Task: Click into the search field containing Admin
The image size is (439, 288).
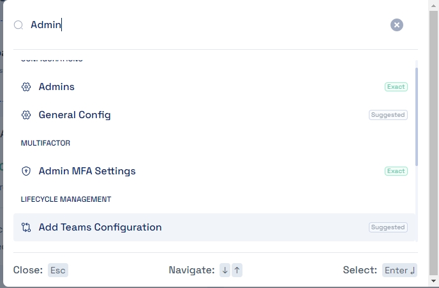Action: [191, 25]
